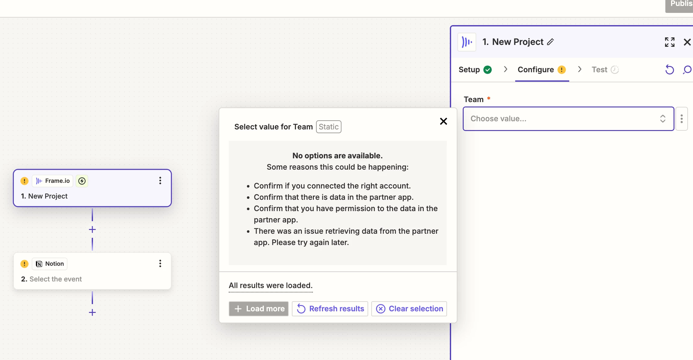The width and height of the screenshot is (693, 360).
Task: Open the Notion step's three-dot menu
Action: click(x=160, y=264)
